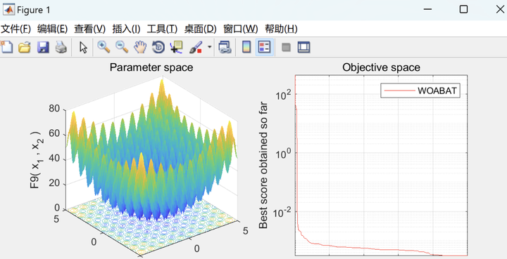Save the figure using floppy icon
Screen dimensions: 507x259
click(x=43, y=47)
